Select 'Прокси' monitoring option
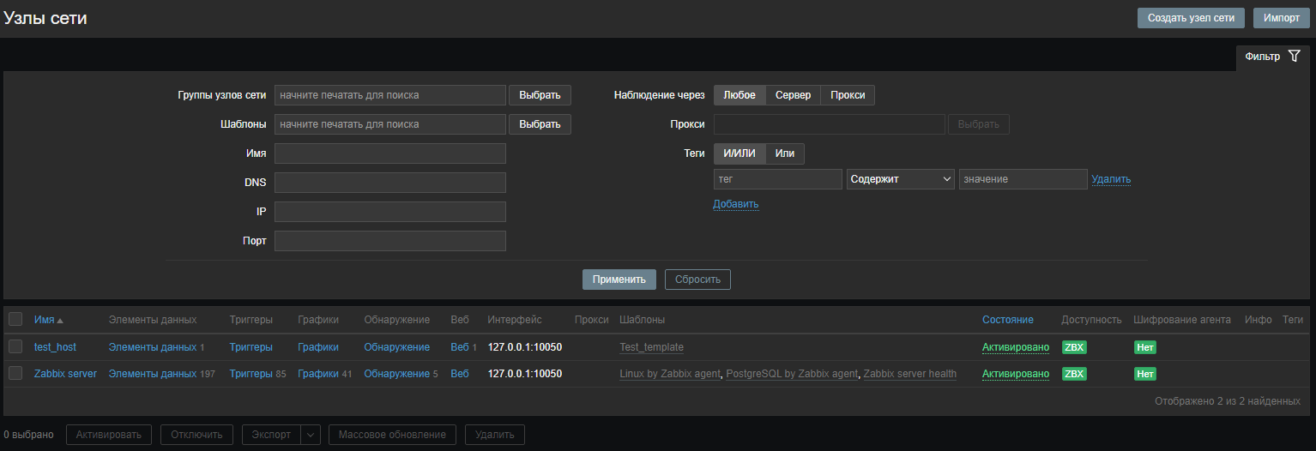 click(848, 95)
